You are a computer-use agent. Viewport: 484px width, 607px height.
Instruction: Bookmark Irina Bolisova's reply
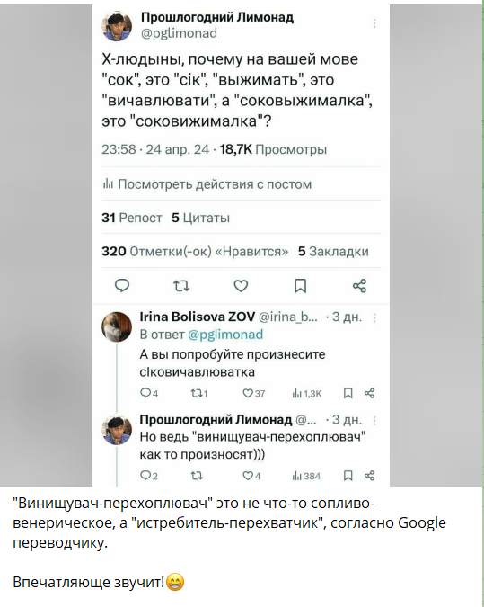pos(348,393)
